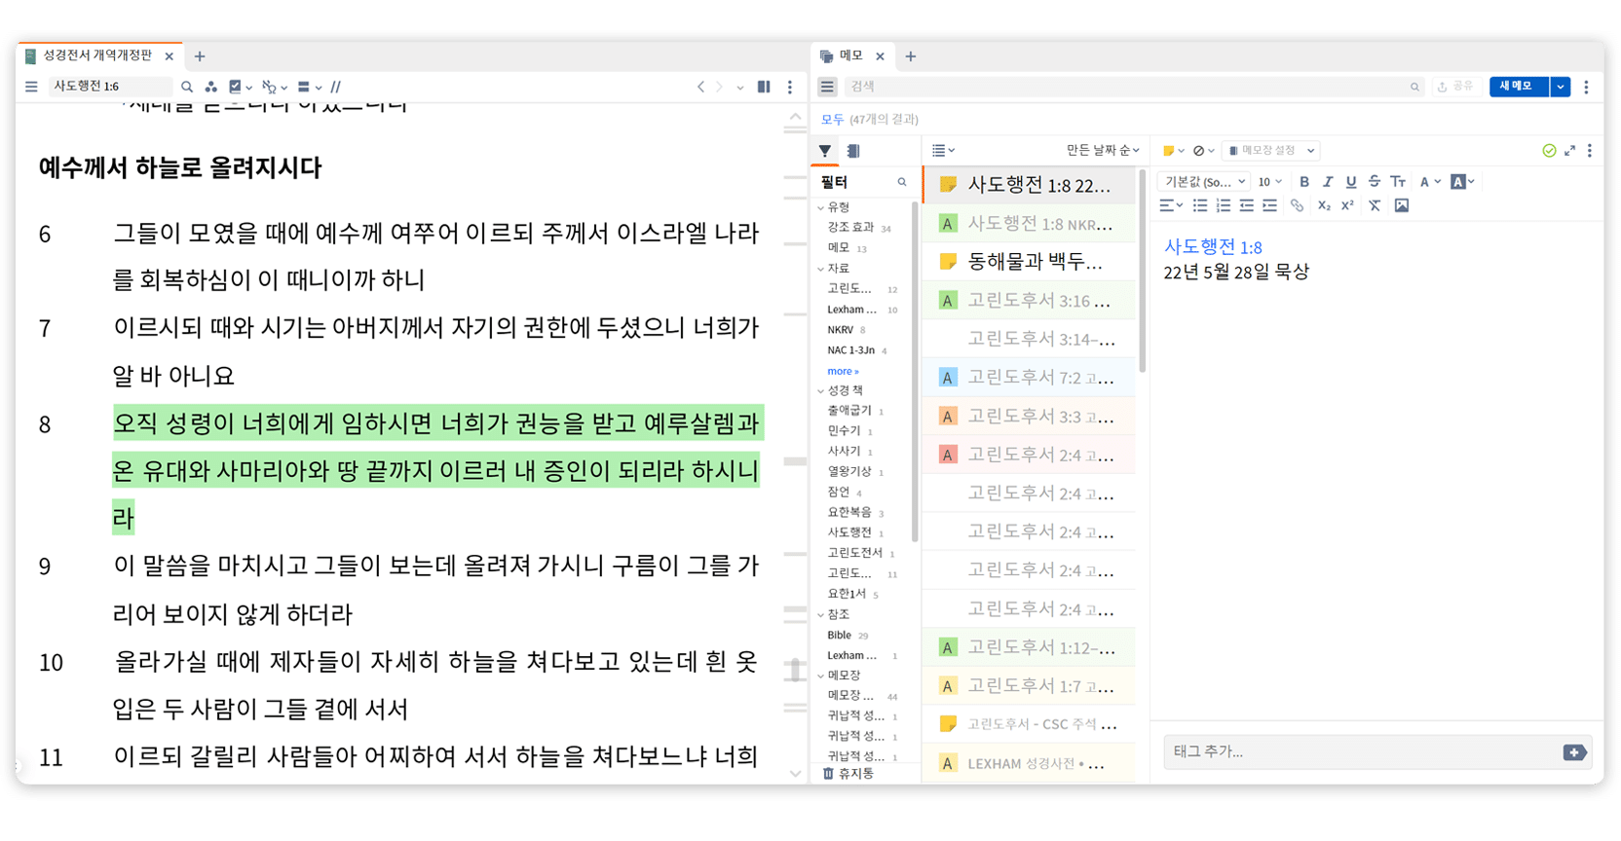1621x841 pixels.
Task: Click the 새 메모 button
Action: [x=1518, y=87]
